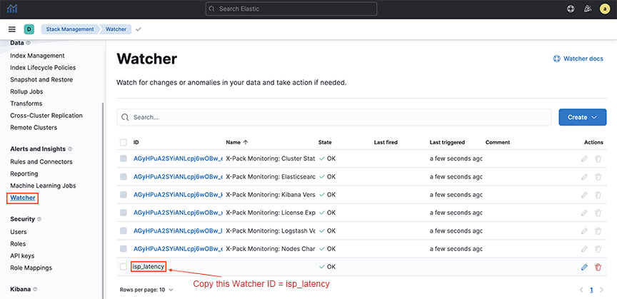Check the Elasticsearch watch row checkbox
Viewport: 617px width, 299px height.
point(124,177)
